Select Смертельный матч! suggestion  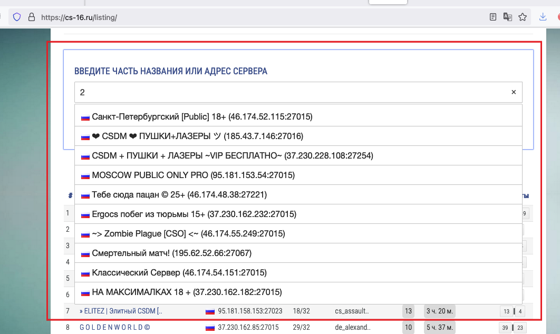pyautogui.click(x=298, y=253)
